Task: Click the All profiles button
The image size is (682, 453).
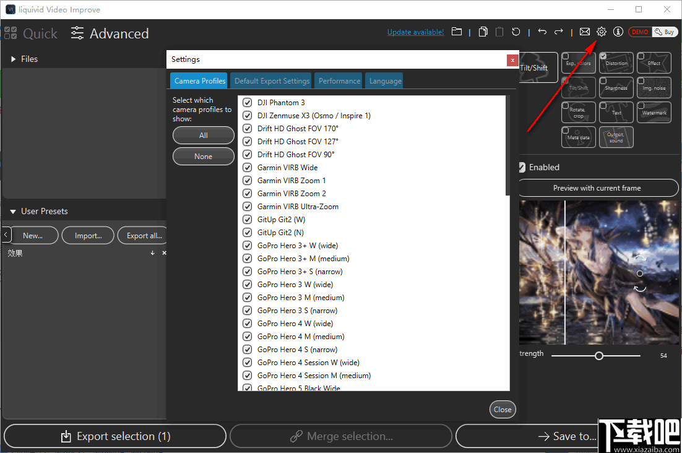Action: [203, 135]
